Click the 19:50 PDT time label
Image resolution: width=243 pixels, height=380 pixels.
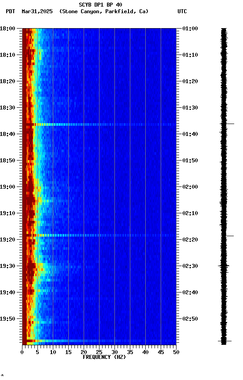(7, 319)
